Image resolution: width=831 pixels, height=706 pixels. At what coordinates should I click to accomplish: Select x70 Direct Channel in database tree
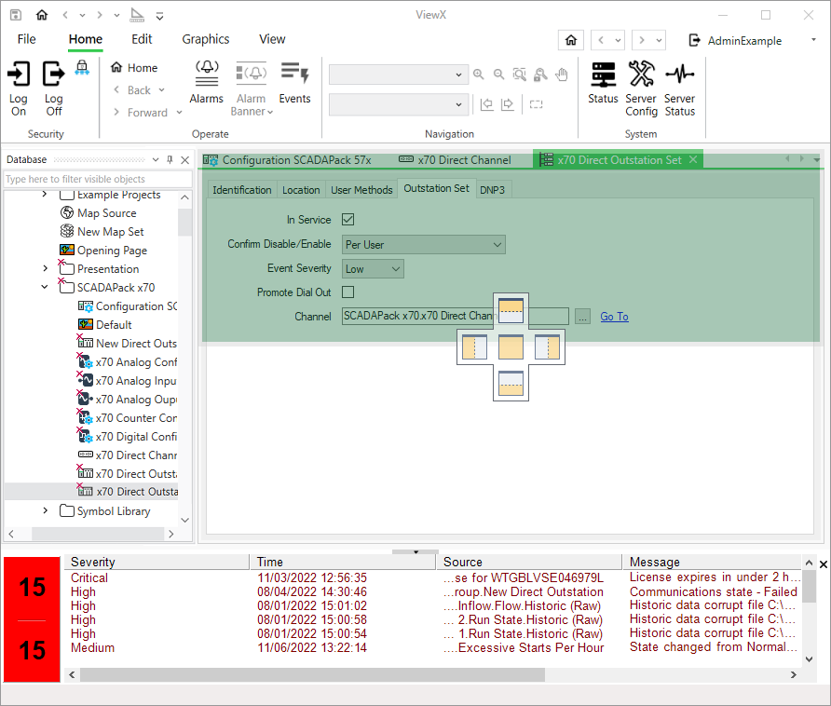pos(136,455)
